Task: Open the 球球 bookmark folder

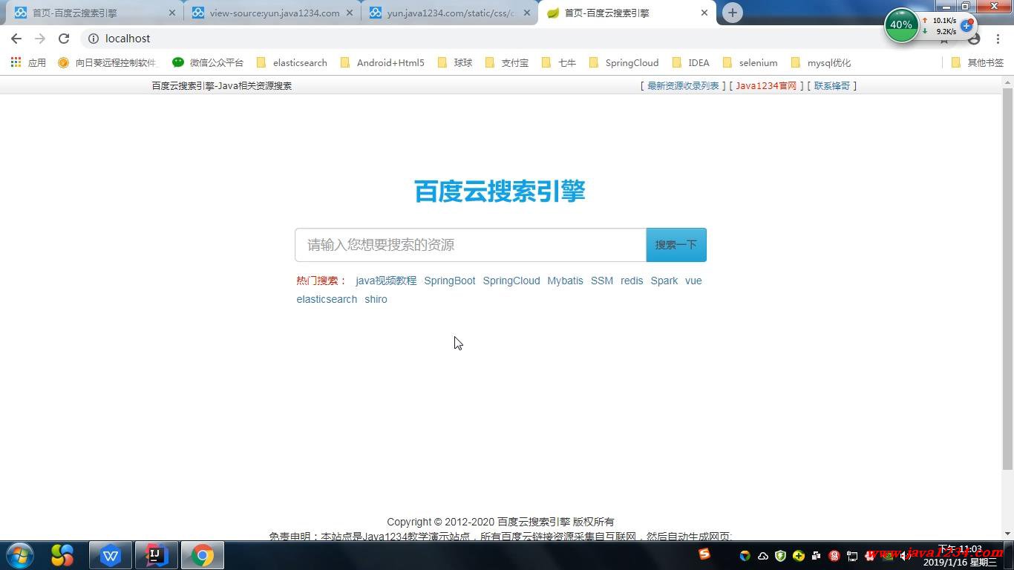Action: coord(455,63)
